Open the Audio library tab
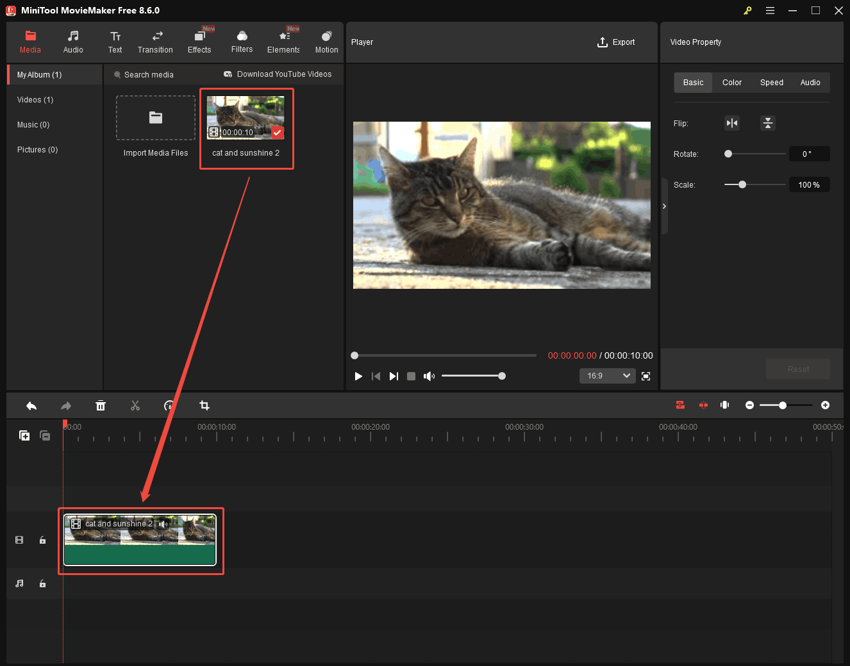 (x=73, y=42)
